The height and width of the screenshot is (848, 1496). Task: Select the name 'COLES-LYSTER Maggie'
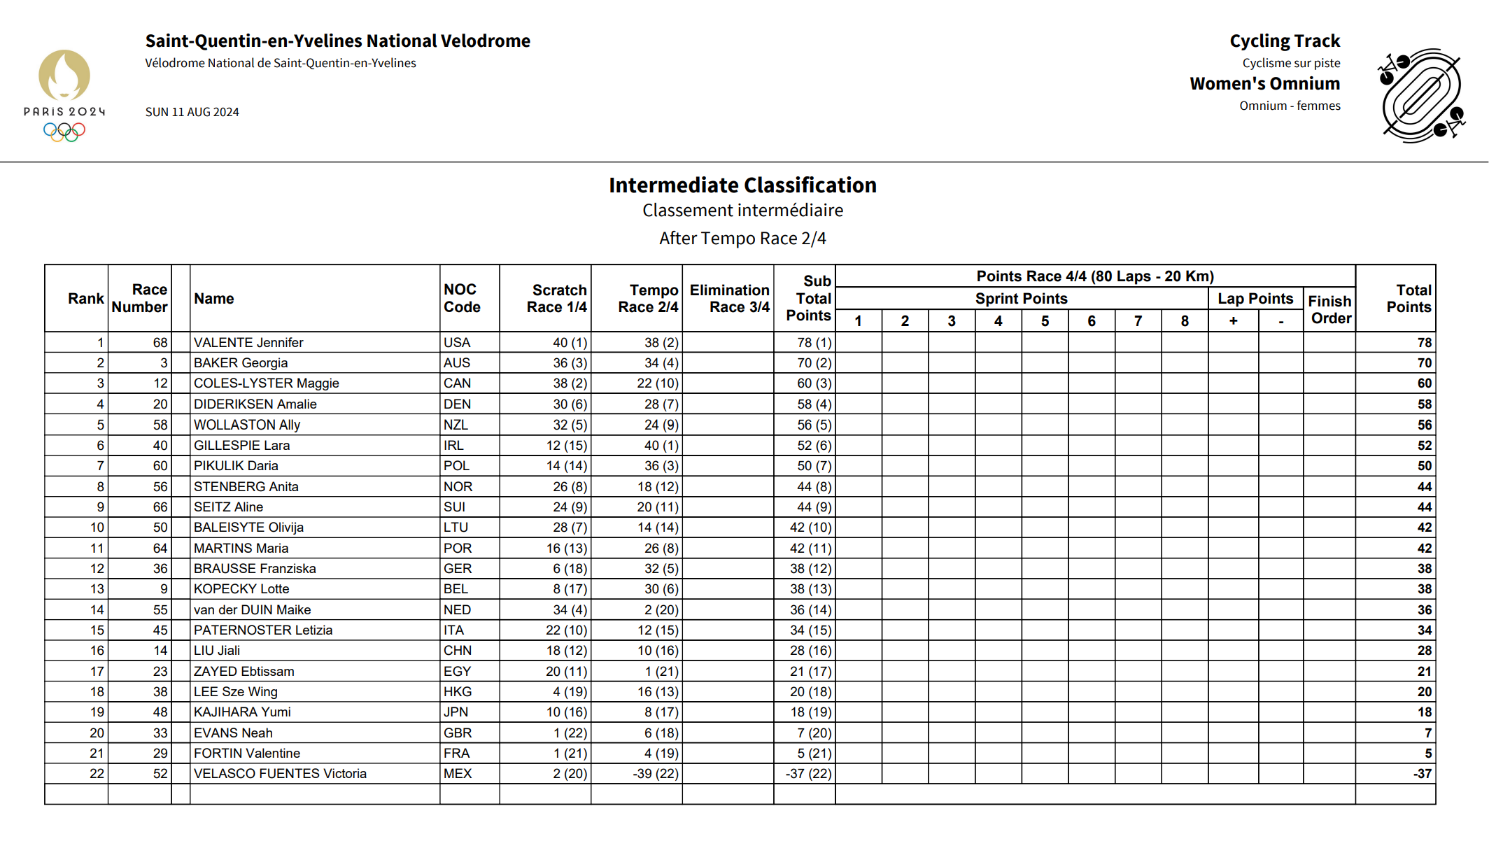pos(266,383)
